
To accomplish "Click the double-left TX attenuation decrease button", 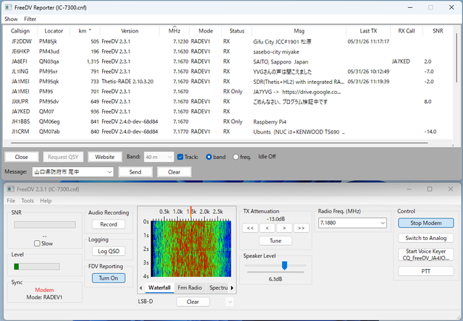I will click(250, 228).
